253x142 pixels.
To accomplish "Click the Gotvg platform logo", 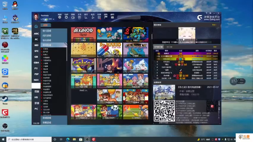I will point(208,18).
